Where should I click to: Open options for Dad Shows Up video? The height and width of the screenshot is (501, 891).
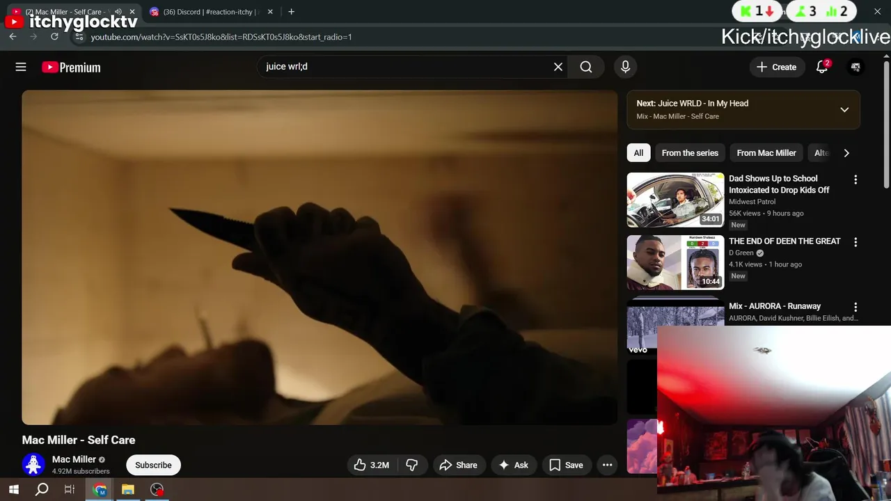point(855,180)
